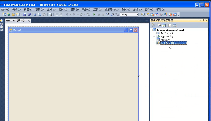This screenshot has width=211, height=121.
Task: Close the Form1.vb [设计] tab
Action: coord(29,21)
